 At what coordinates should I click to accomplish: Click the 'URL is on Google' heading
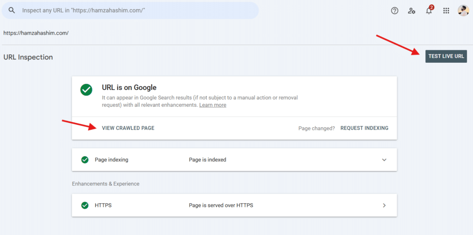coord(129,88)
